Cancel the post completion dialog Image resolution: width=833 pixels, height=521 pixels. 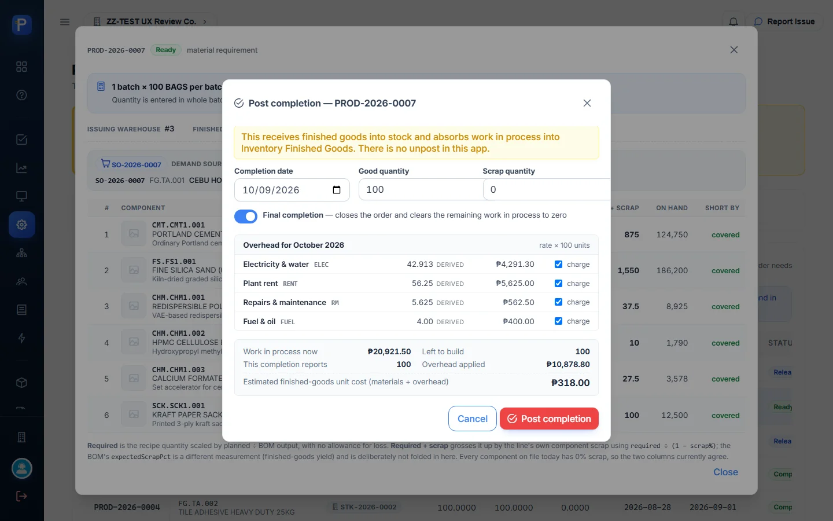[473, 419]
